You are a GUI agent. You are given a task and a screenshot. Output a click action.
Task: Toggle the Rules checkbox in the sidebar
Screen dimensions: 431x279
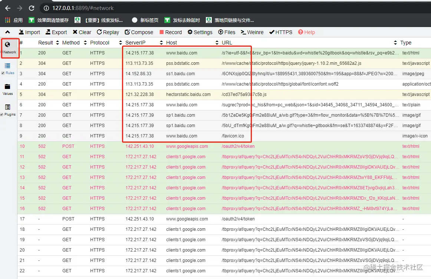coord(3,73)
